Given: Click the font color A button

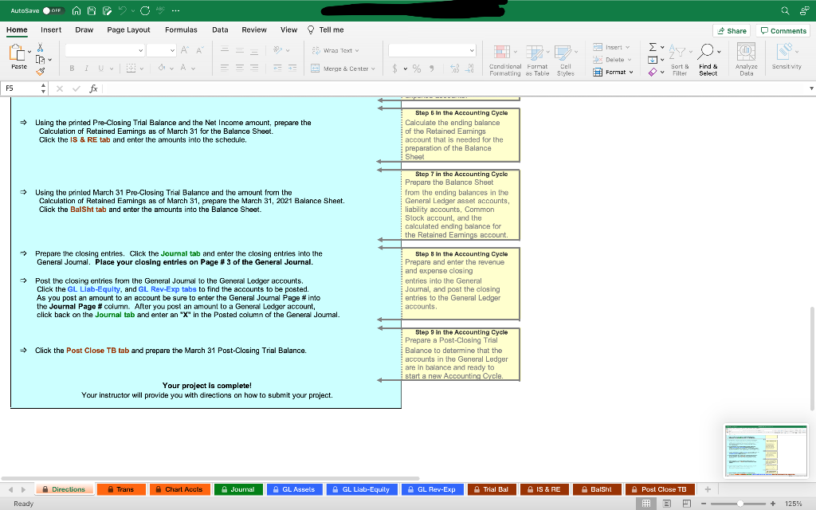Looking at the screenshot, I should click(183, 68).
